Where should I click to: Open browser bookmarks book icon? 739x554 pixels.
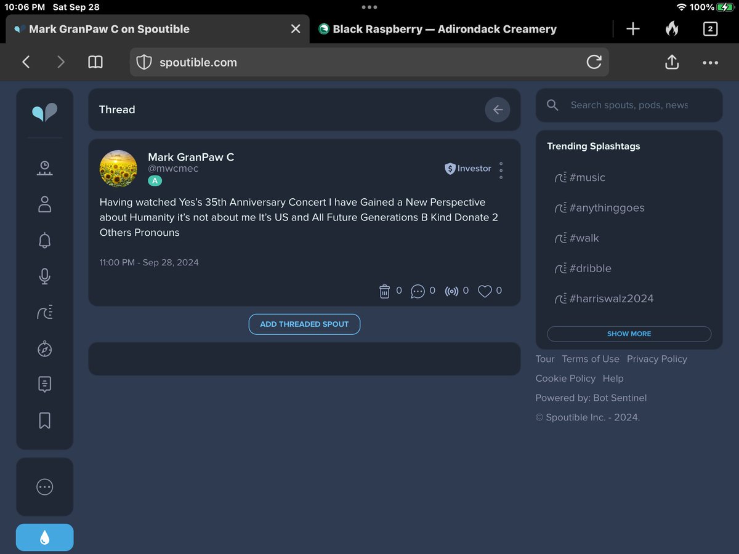pos(95,62)
